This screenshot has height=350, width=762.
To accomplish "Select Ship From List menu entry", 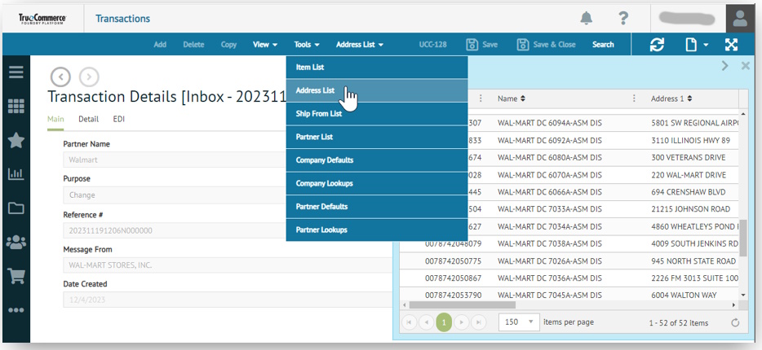I will (319, 114).
